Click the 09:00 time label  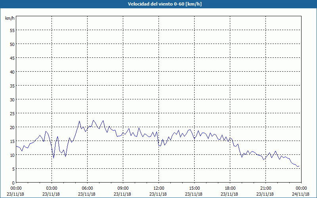(123, 188)
